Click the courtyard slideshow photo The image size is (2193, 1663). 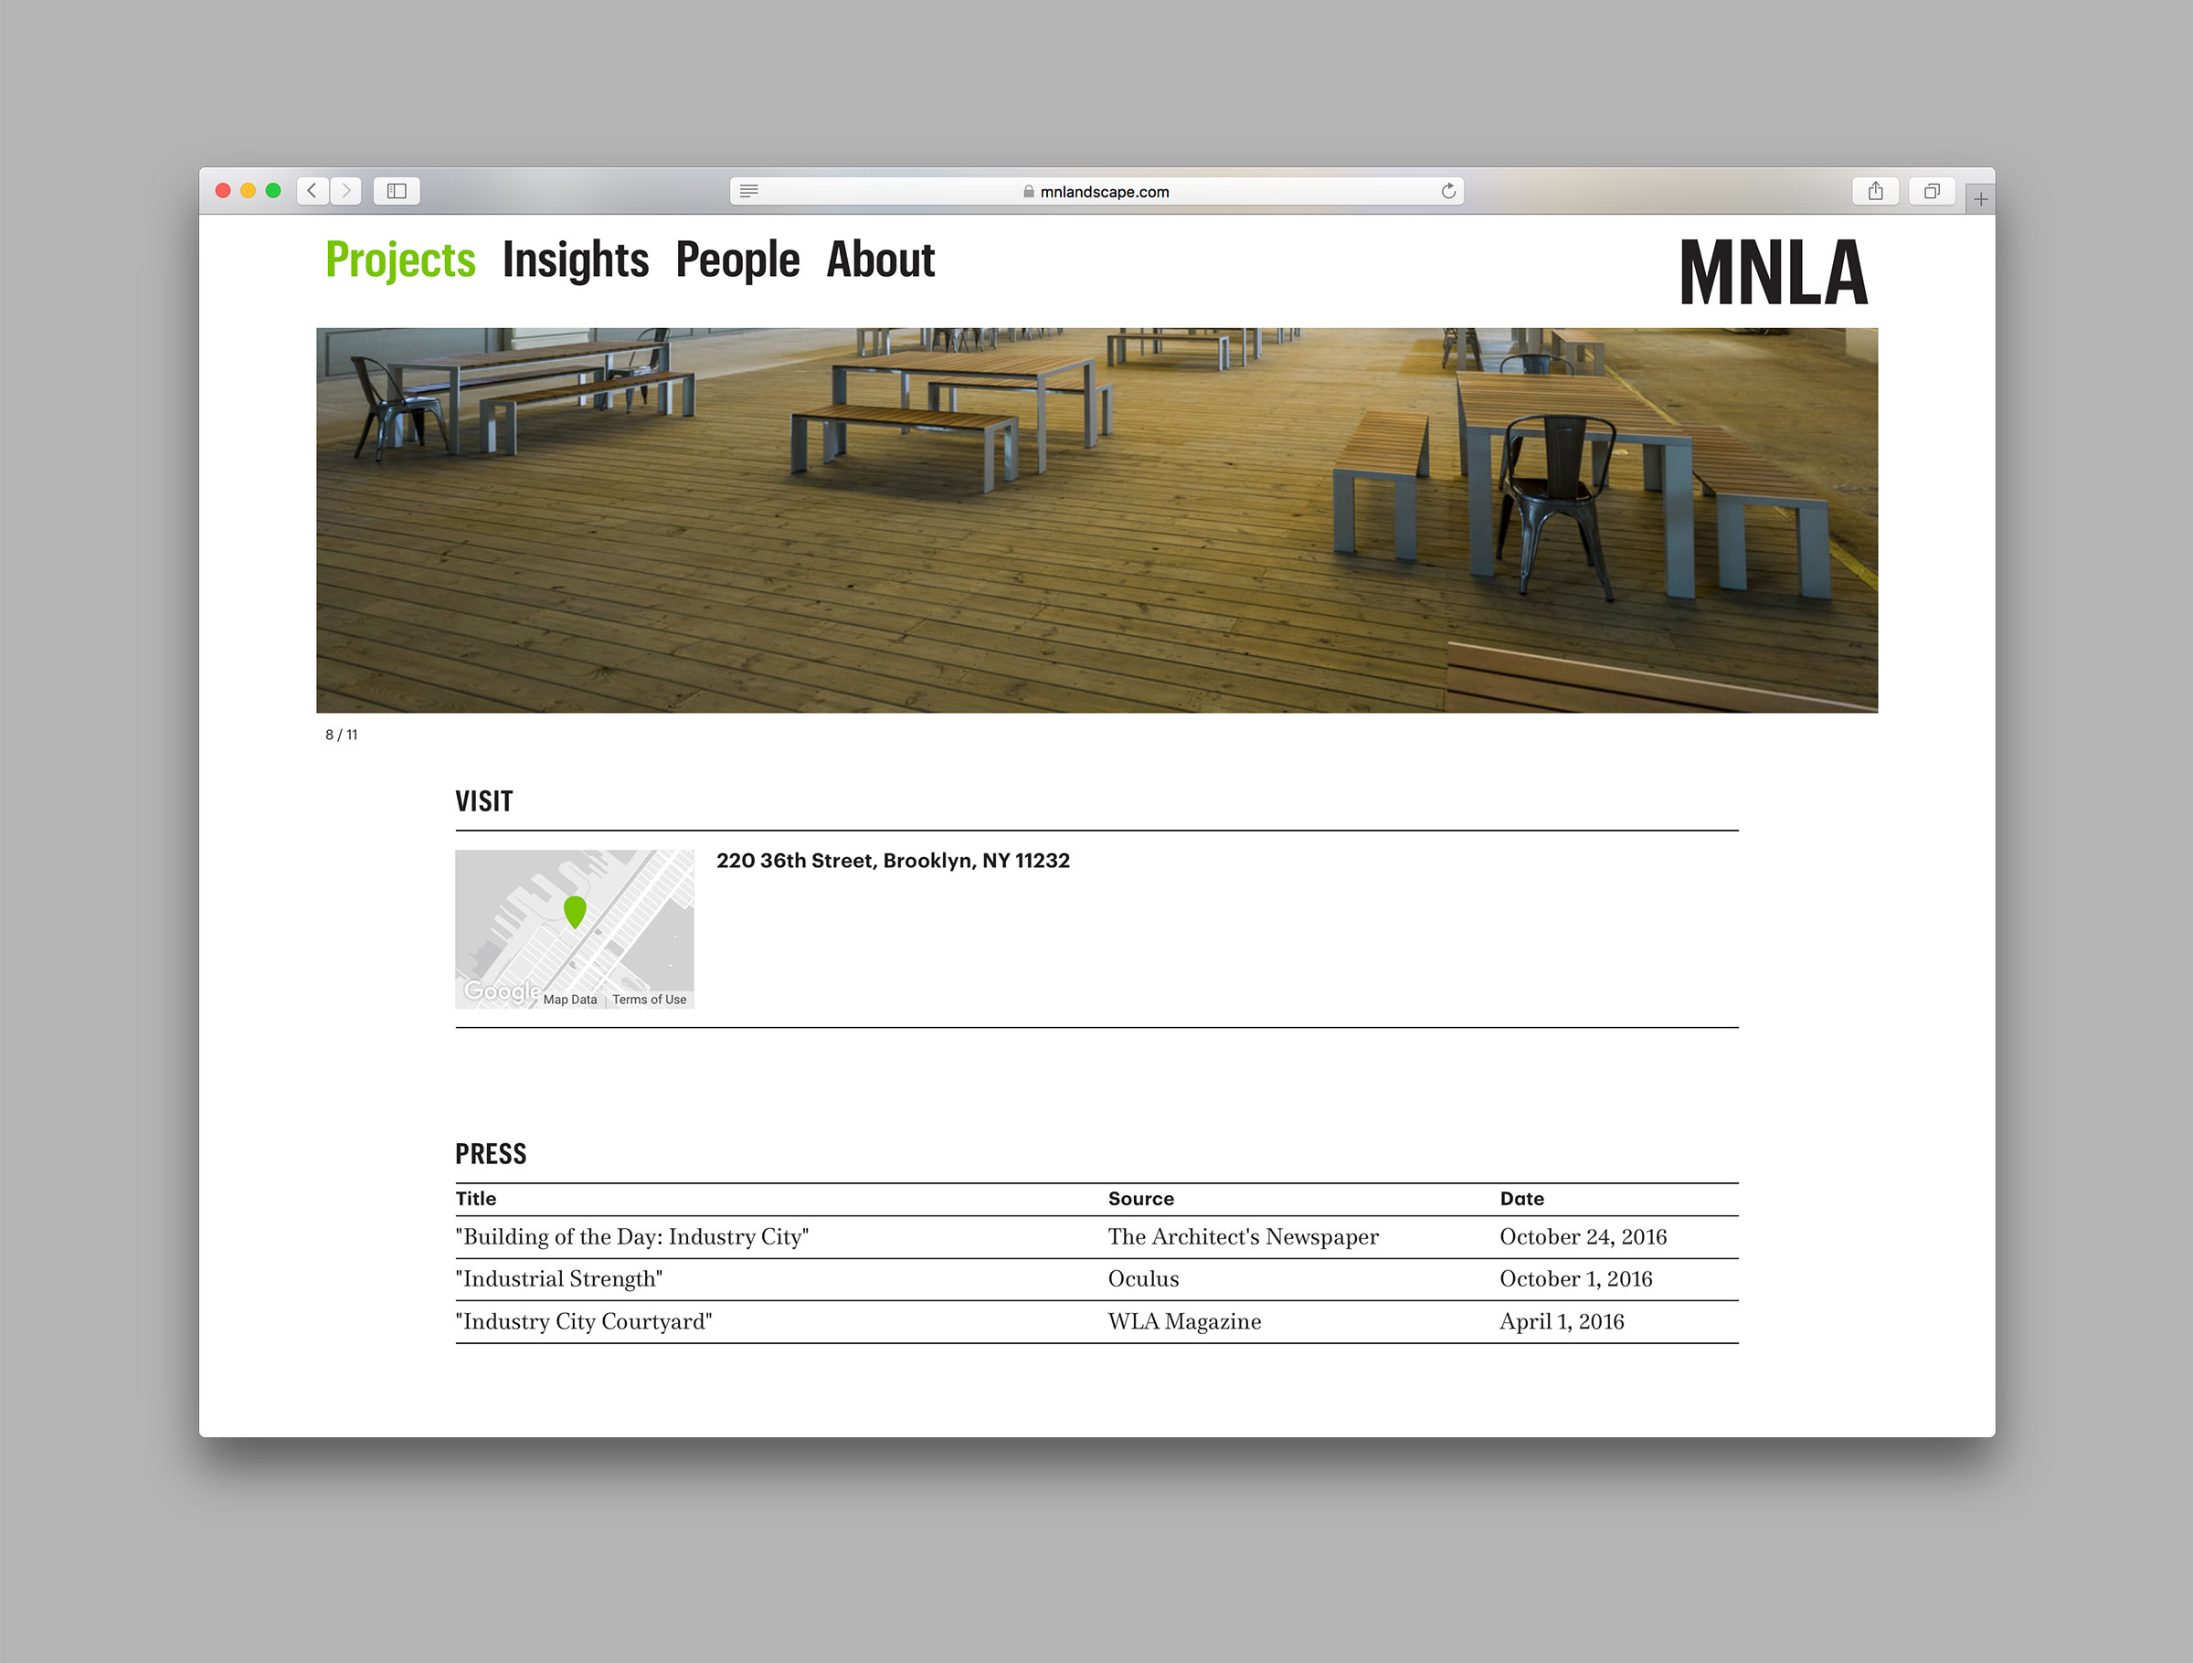1096,520
